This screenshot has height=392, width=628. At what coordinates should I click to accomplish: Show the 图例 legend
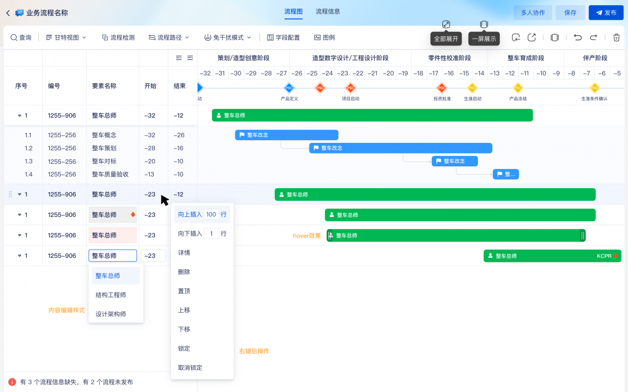324,38
